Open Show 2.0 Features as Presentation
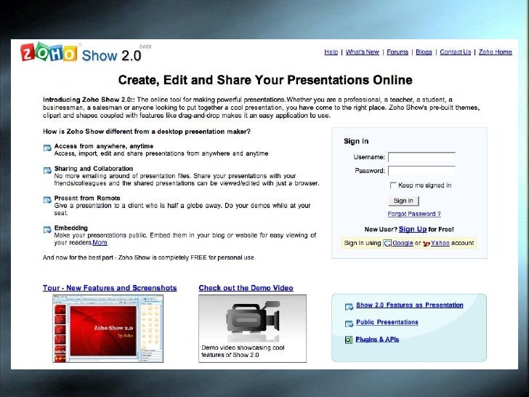 point(410,305)
